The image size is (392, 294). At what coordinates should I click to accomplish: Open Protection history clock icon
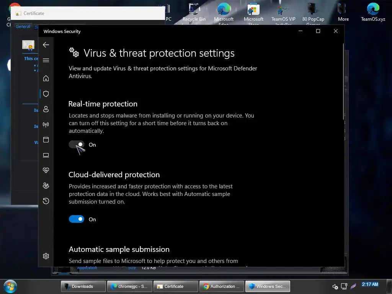click(46, 201)
